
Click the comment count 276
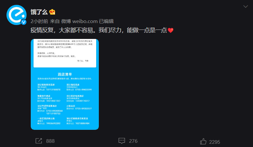(x=133, y=141)
